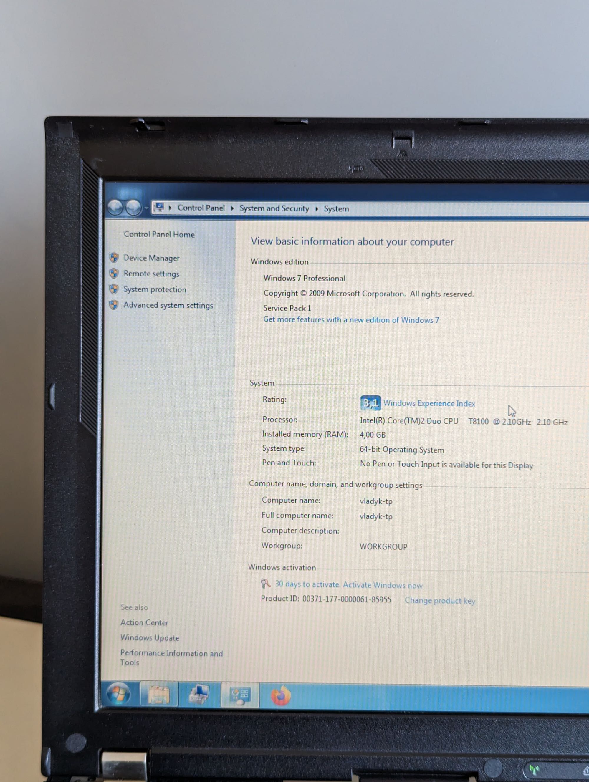Click the View basic information heading
This screenshot has height=782, width=589.
352,242
